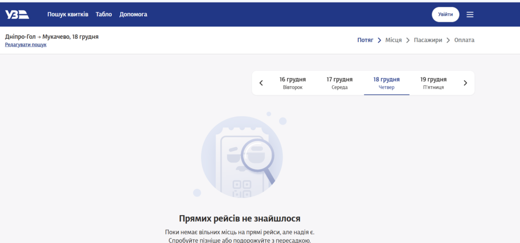Image resolution: width=520 pixels, height=243 pixels.
Task: Select the 16 грудня Вівторок date tab
Action: click(x=292, y=83)
